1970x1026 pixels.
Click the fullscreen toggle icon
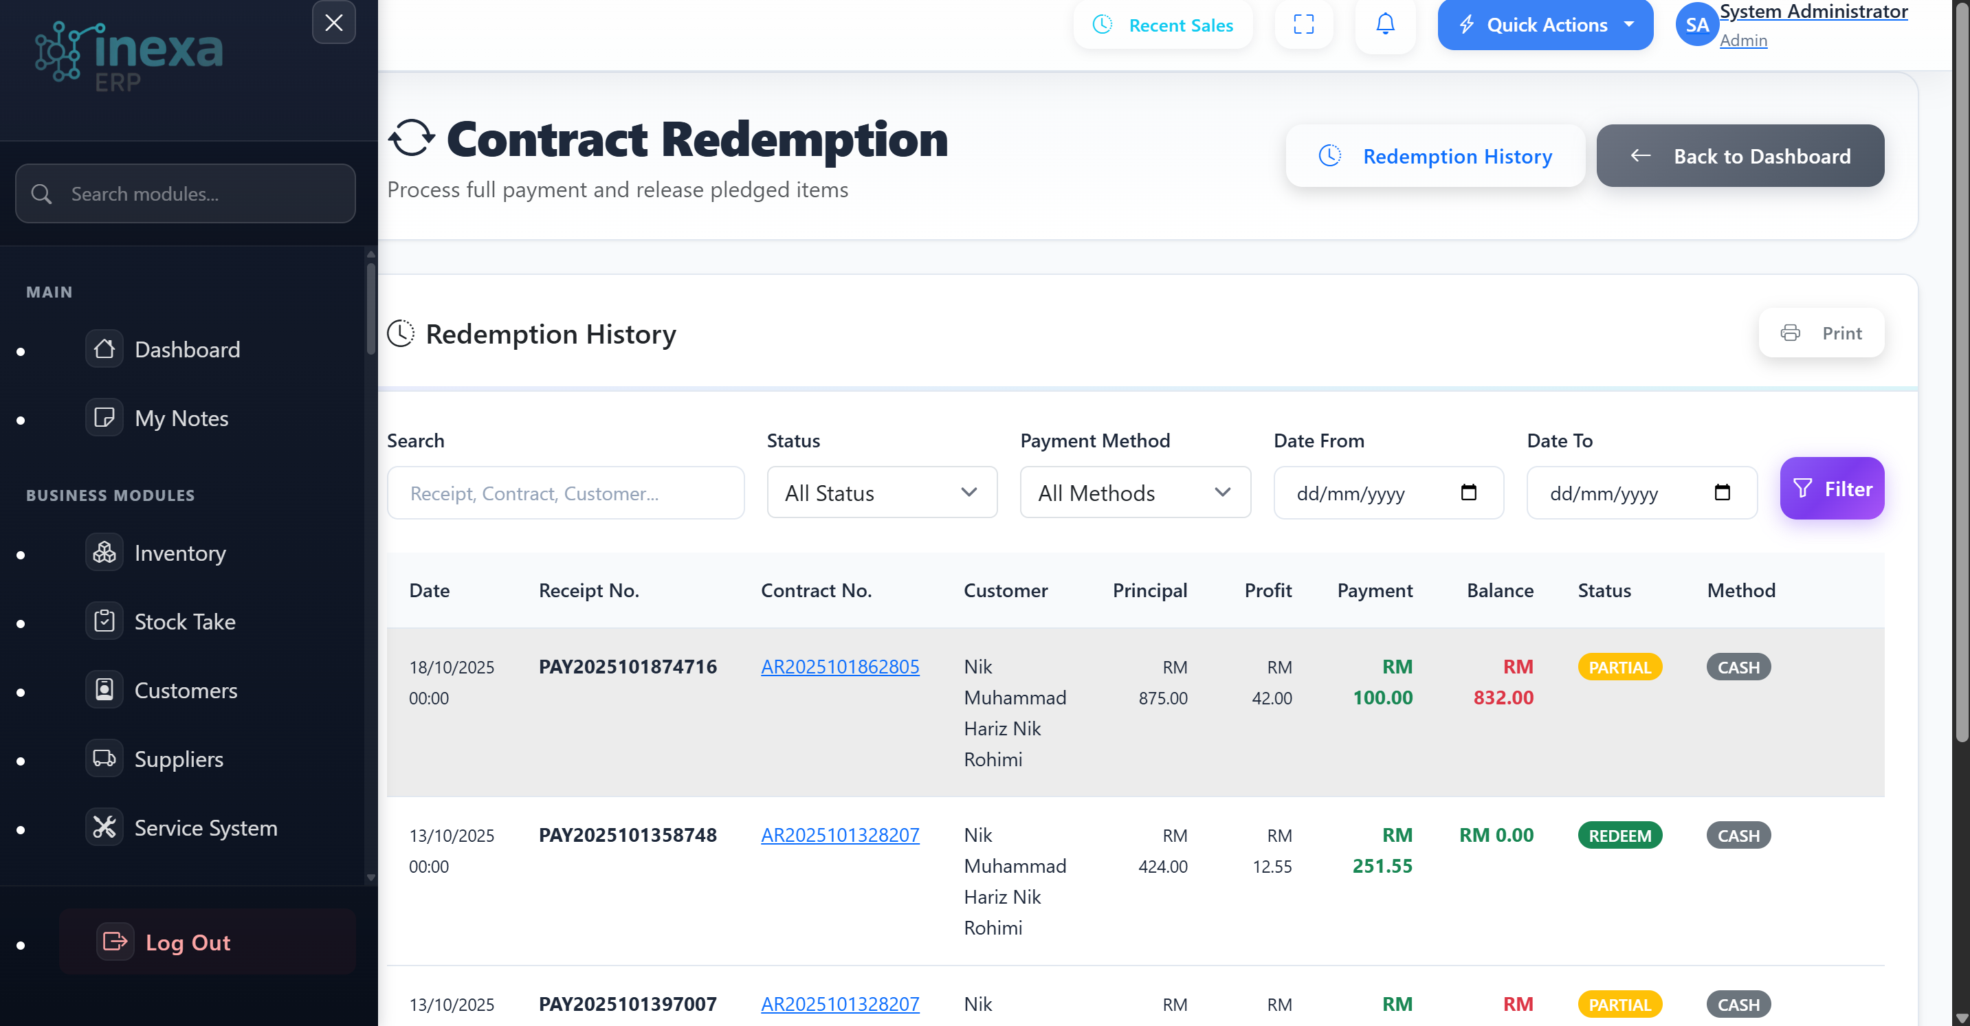tap(1303, 25)
